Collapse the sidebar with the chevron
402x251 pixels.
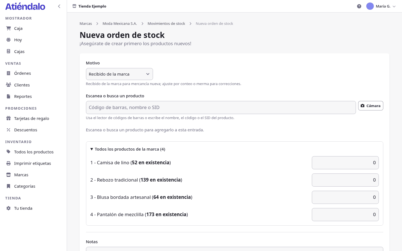(x=59, y=6)
